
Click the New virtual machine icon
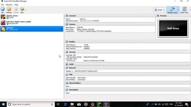coord(3,10)
